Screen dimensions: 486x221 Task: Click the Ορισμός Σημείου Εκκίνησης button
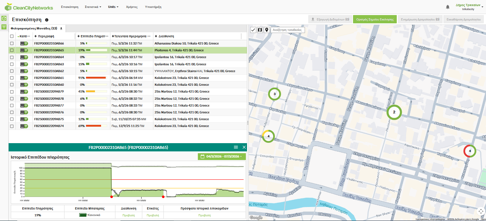375,19
